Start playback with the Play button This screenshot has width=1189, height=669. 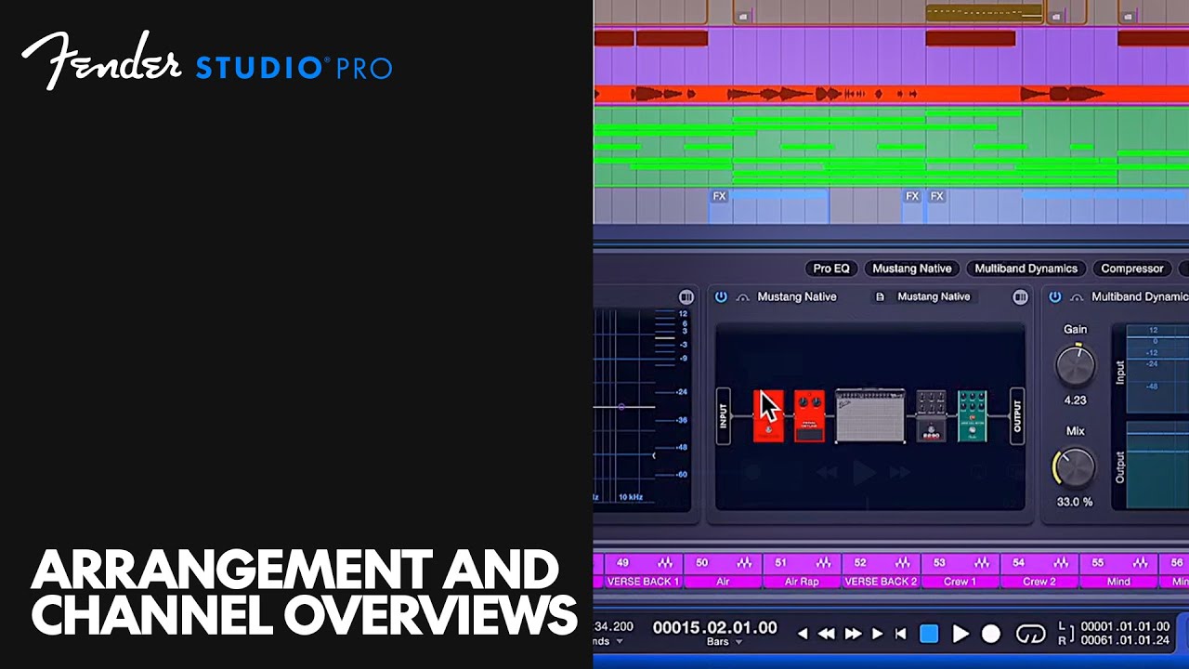click(x=960, y=634)
